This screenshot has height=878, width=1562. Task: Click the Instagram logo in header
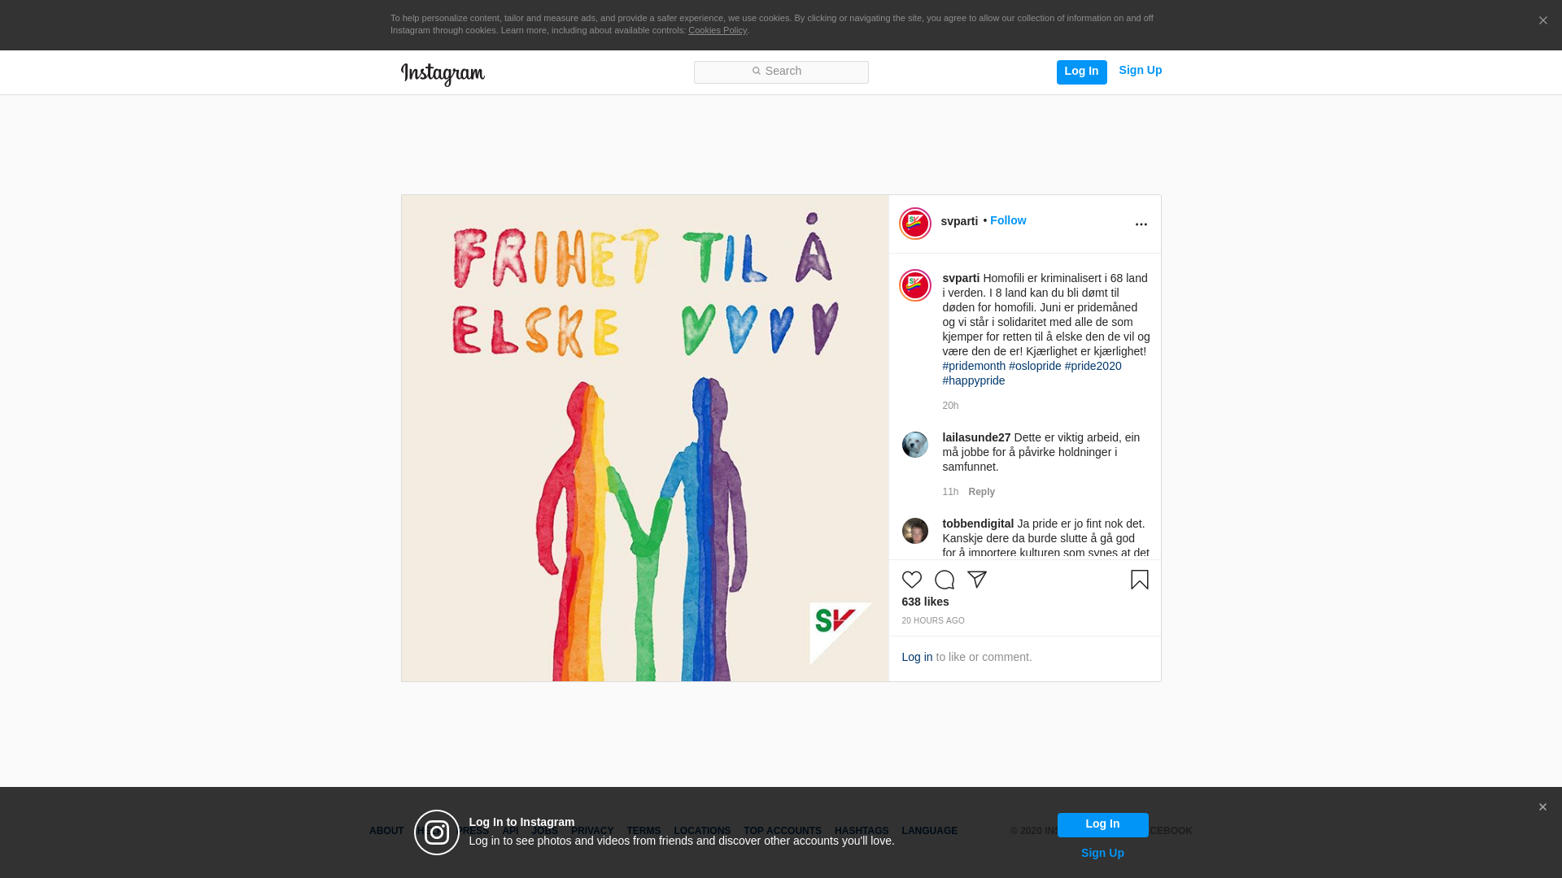click(x=443, y=74)
